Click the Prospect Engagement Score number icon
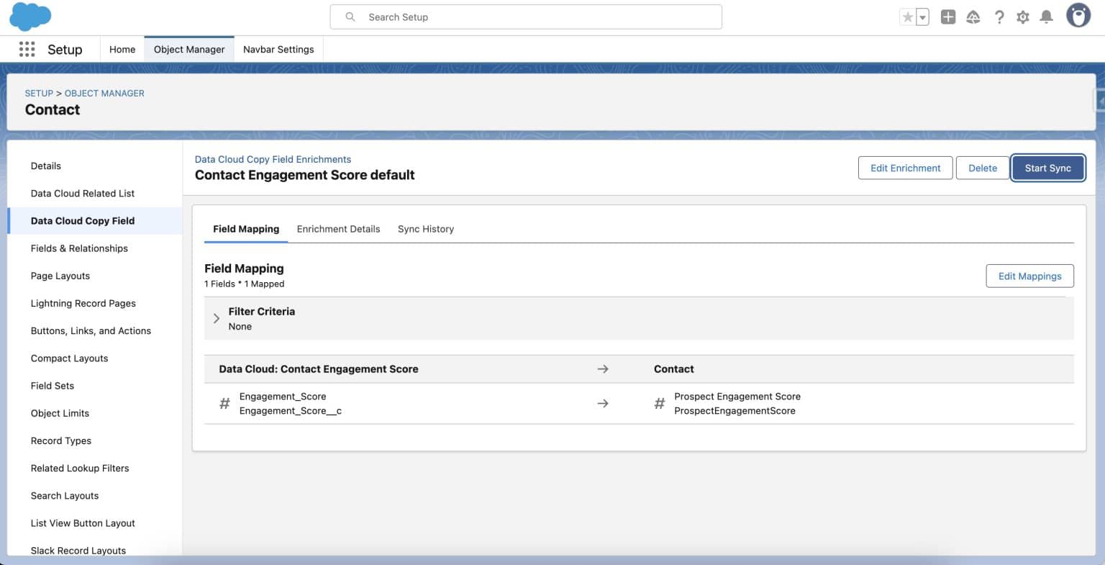1105x565 pixels. coord(659,404)
